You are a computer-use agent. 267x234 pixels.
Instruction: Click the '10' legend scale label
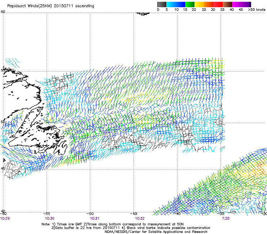pos(176,9)
